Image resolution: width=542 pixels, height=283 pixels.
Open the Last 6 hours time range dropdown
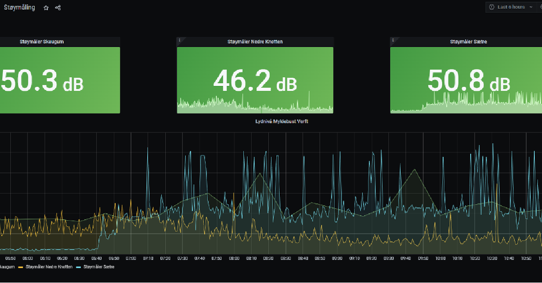click(x=512, y=7)
